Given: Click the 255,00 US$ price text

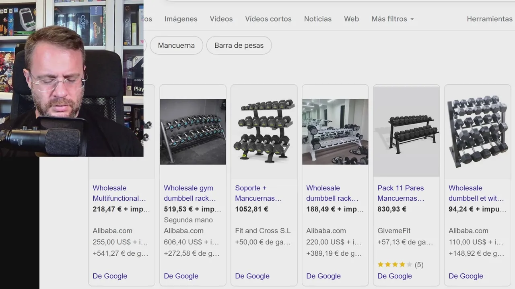Looking at the screenshot, I should coord(120,242).
